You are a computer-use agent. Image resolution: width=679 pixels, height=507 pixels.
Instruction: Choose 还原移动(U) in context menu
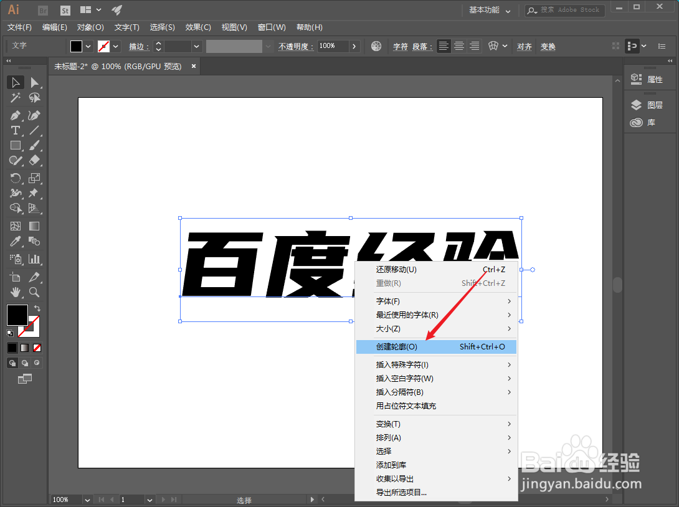pos(437,269)
